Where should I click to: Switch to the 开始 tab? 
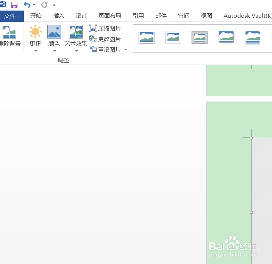point(36,16)
